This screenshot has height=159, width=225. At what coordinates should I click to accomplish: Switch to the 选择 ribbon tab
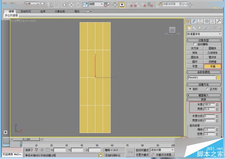tap(43, 11)
